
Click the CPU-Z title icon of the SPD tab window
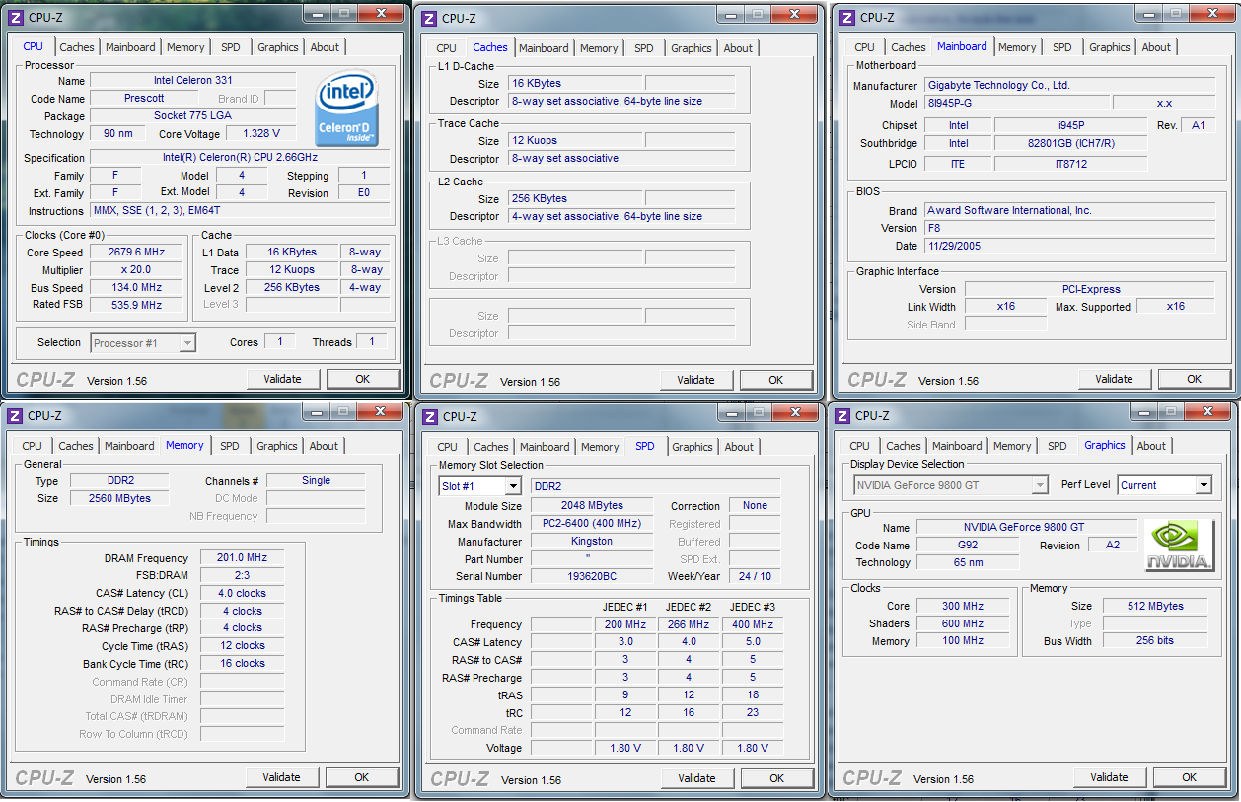431,416
